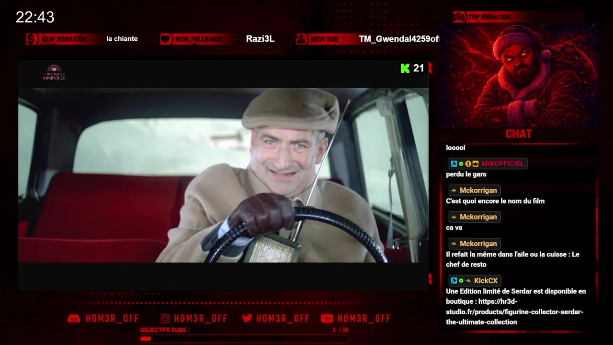Click the YouTube logo icon

click(327, 319)
